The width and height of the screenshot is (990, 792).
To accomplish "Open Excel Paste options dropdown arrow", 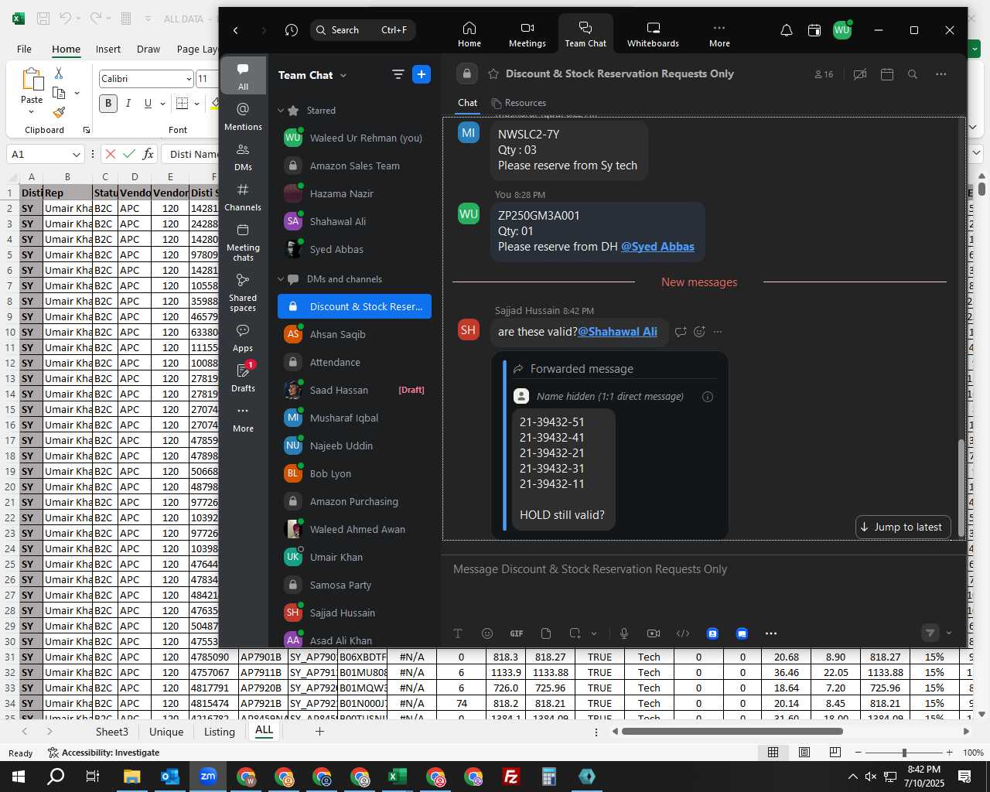I will pos(32,112).
